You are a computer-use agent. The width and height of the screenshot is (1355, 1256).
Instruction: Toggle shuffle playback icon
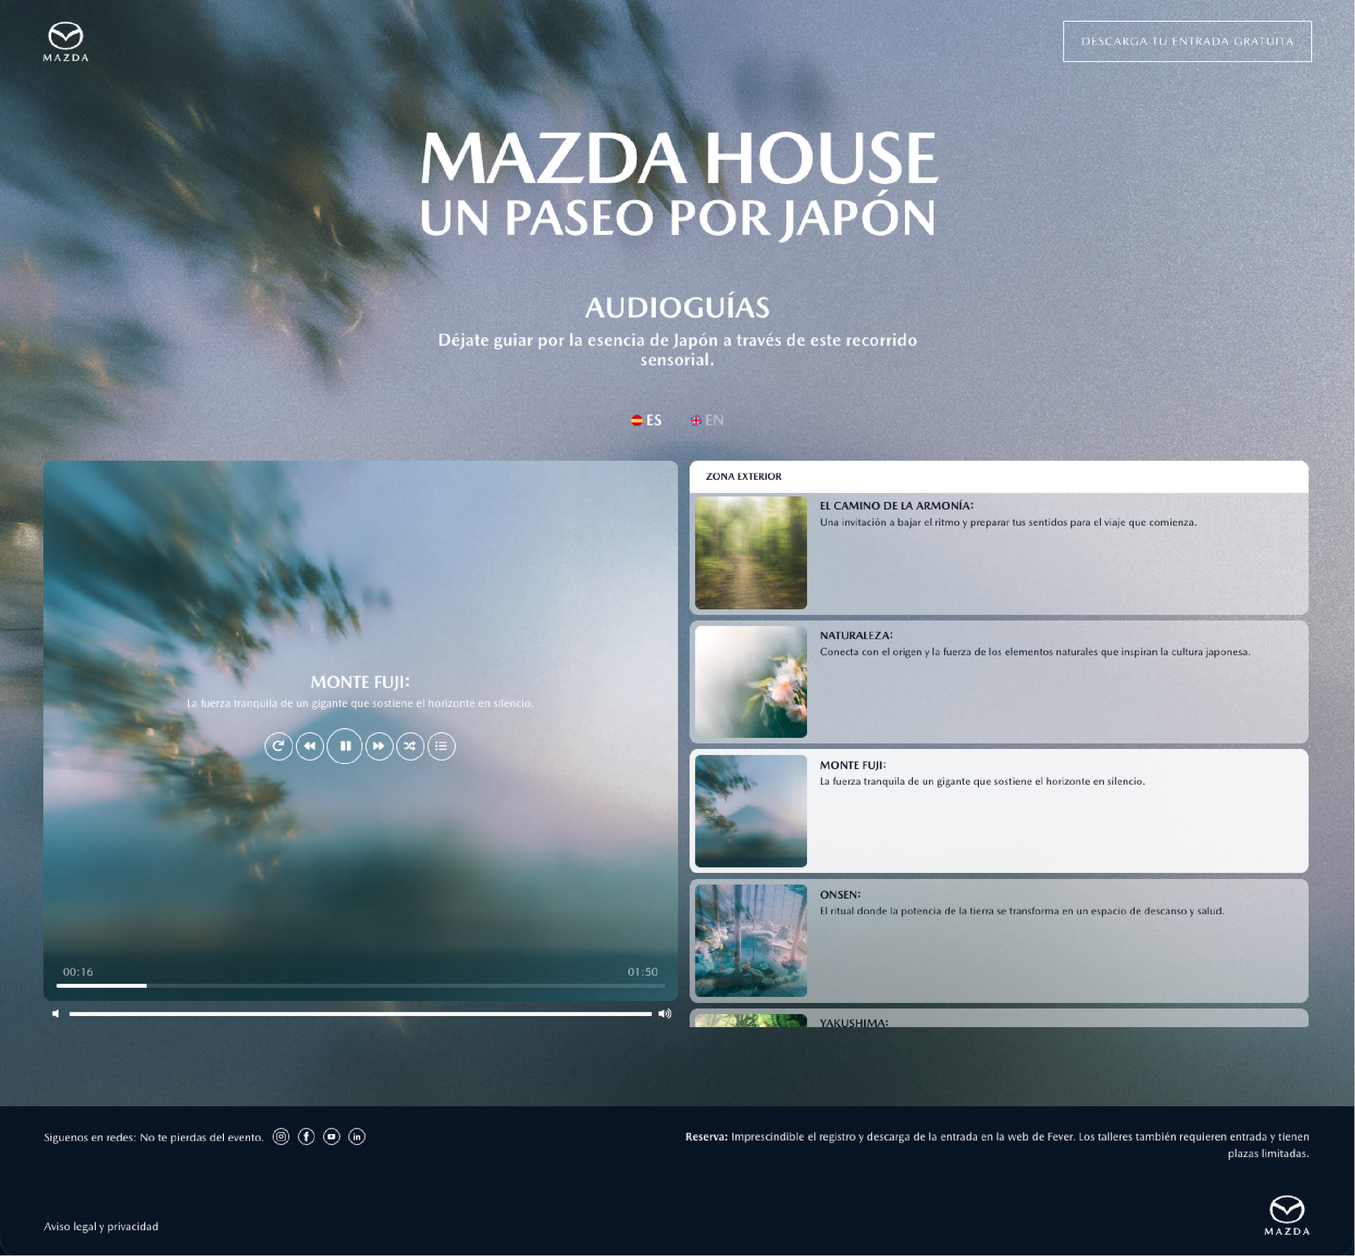coord(410,746)
